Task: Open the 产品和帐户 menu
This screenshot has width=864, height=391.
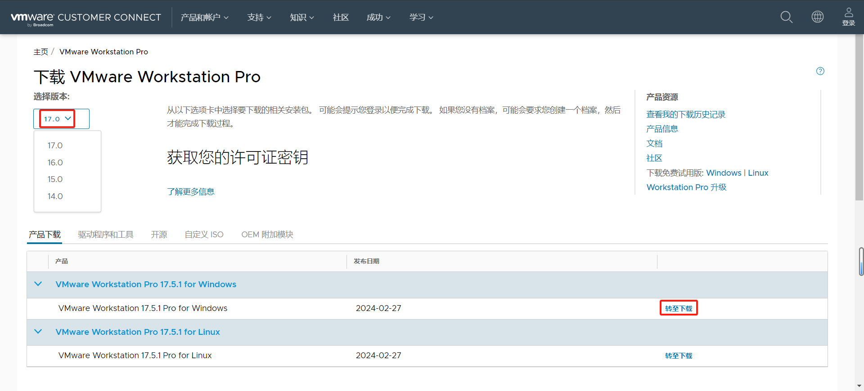Action: coord(204,18)
